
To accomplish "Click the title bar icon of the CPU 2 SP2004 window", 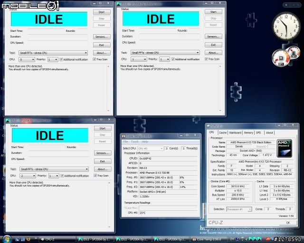I will pyautogui.click(x=8, y=121).
